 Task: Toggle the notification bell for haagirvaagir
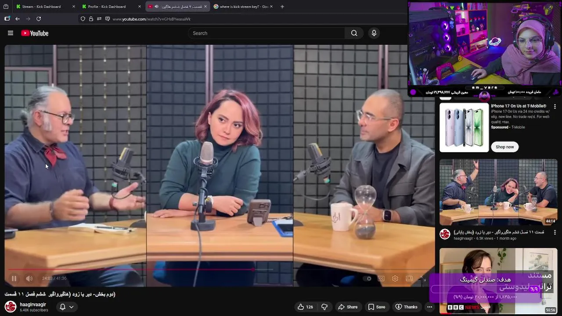62,307
